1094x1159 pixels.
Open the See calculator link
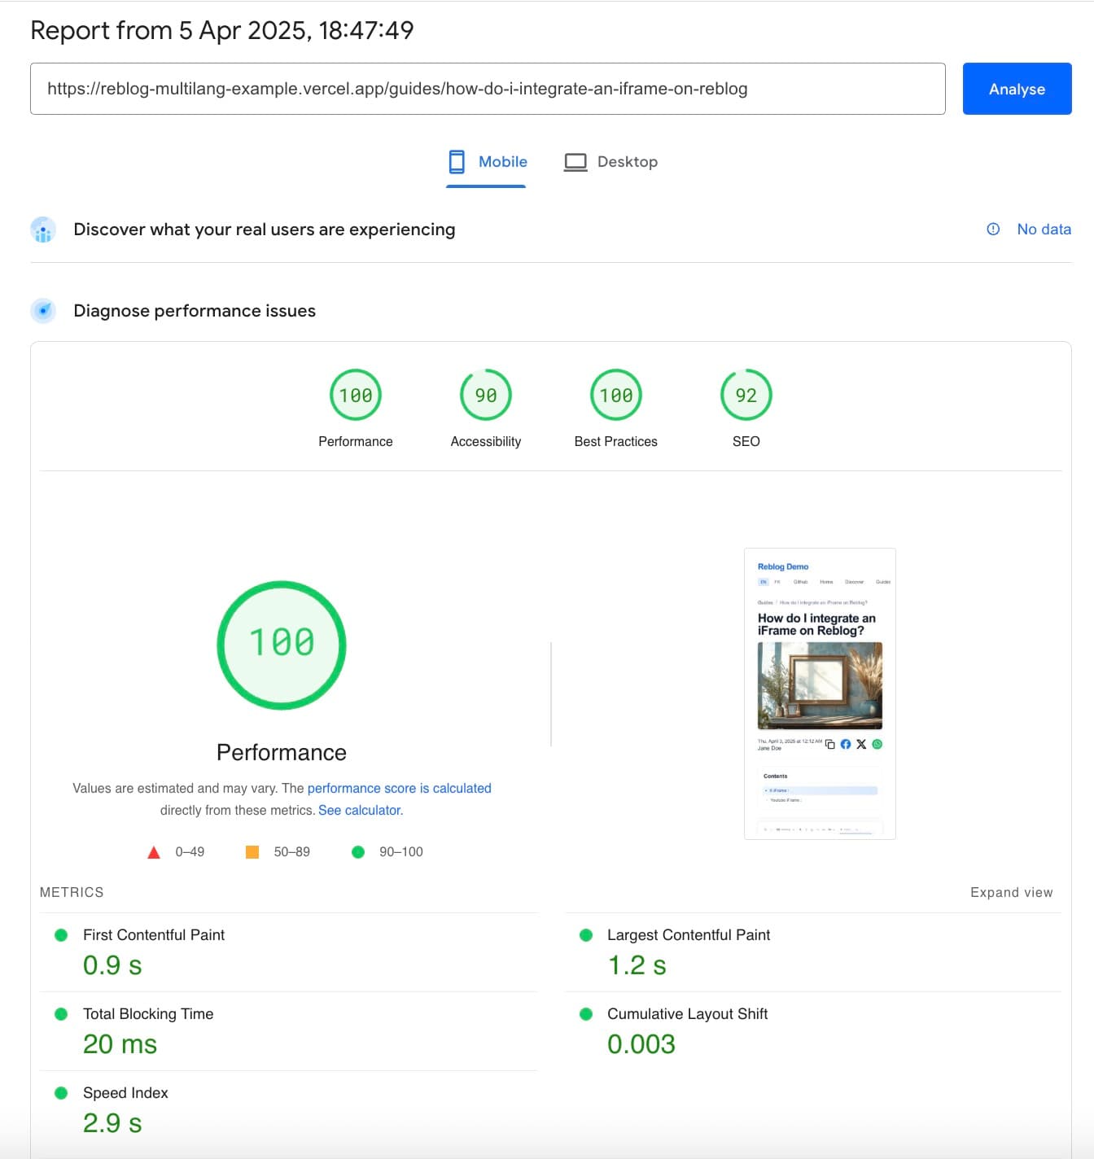361,810
